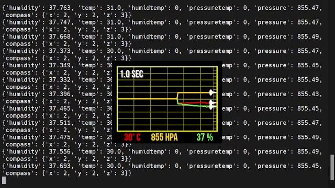The height and width of the screenshot is (188, 335).
Task: Select humidity value 37.763
Action: coord(60,8)
